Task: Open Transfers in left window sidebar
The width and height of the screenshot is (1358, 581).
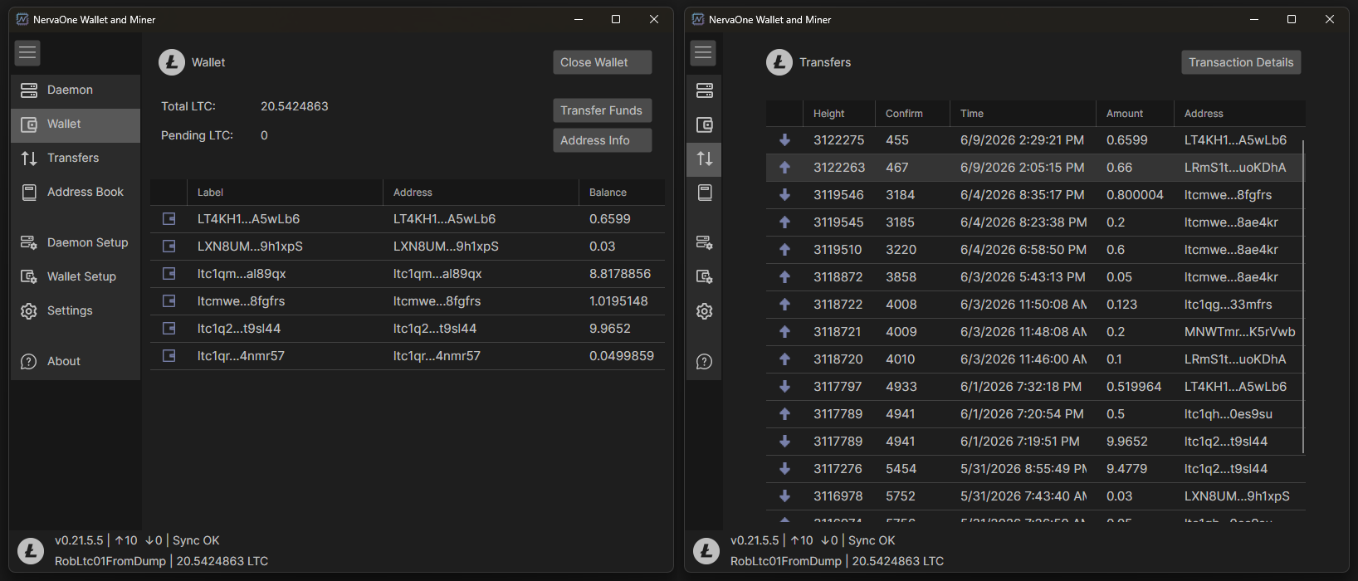Action: [76, 158]
